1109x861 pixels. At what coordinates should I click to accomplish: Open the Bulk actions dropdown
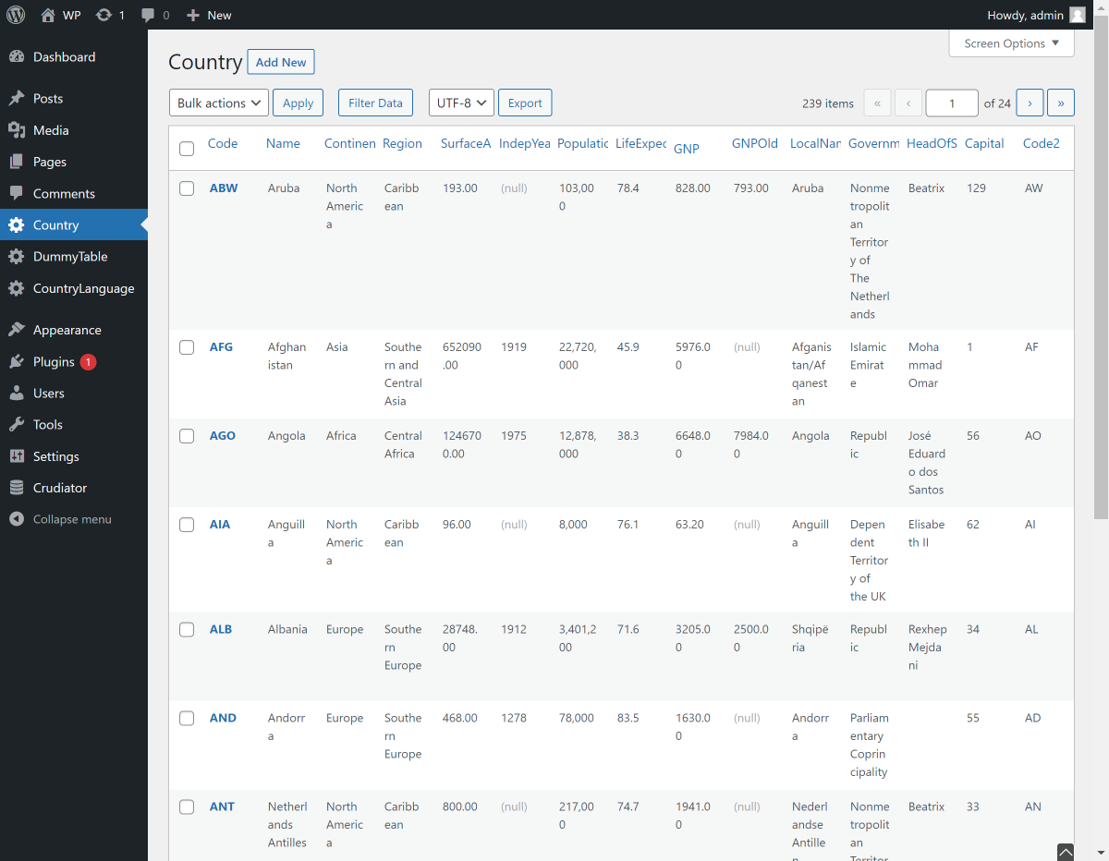click(x=219, y=103)
